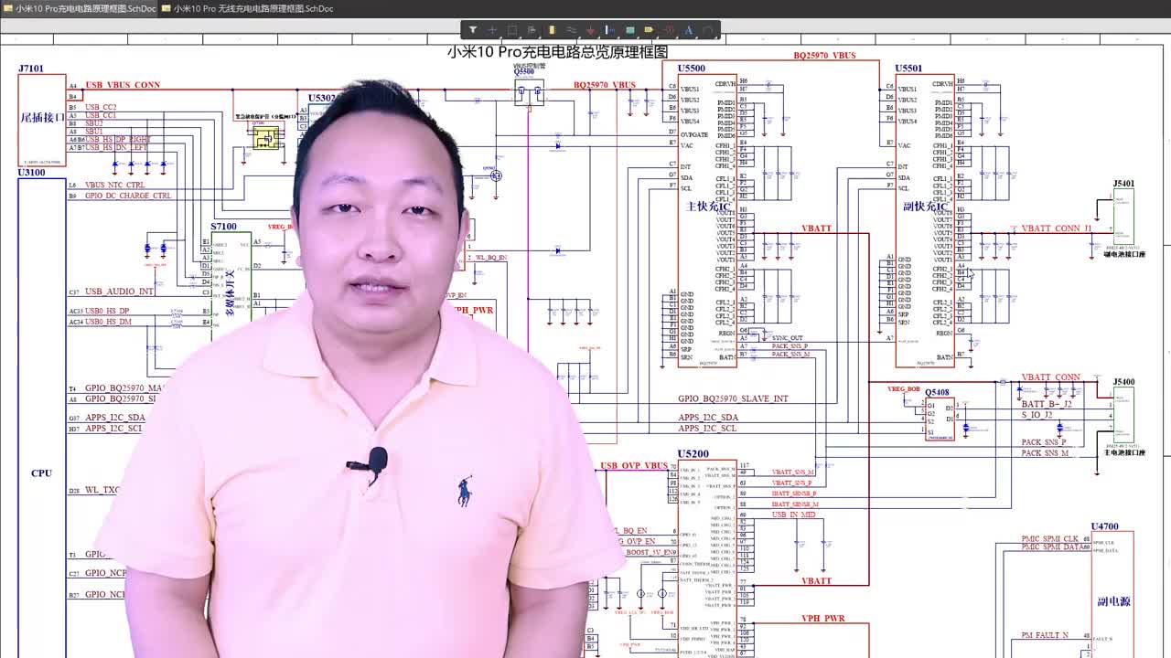Choose the yellow place port tool

(650, 30)
